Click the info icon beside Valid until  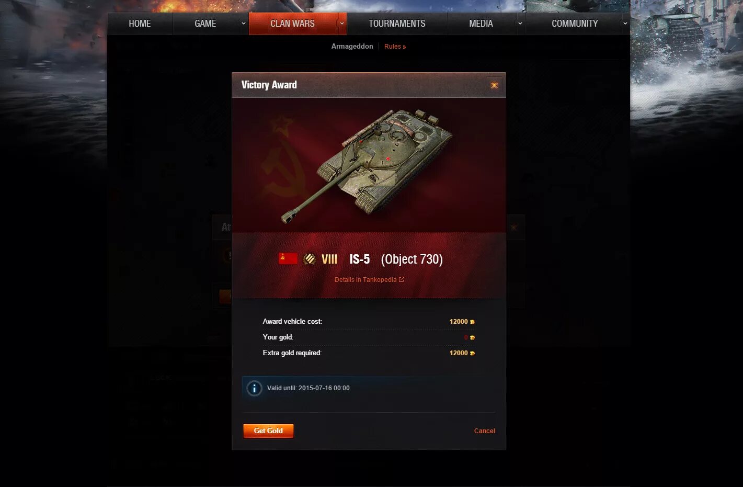254,388
